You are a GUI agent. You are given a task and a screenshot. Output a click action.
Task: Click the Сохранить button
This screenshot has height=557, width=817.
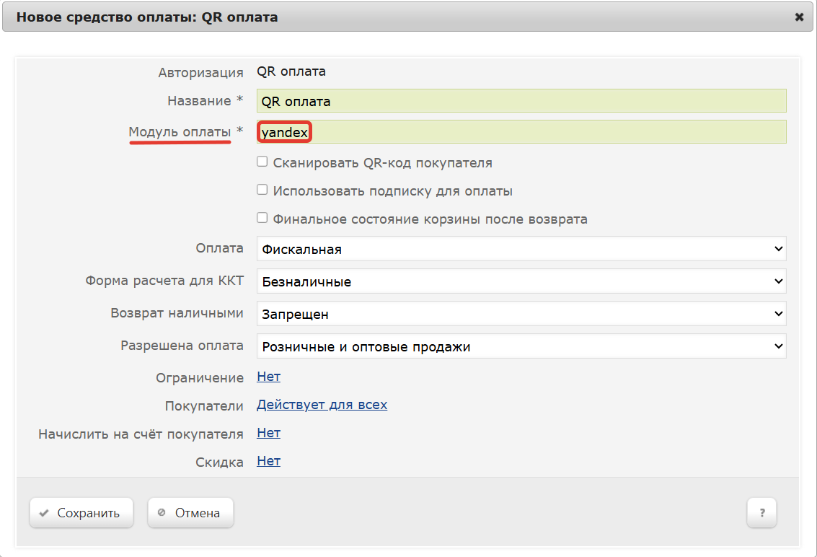click(81, 513)
